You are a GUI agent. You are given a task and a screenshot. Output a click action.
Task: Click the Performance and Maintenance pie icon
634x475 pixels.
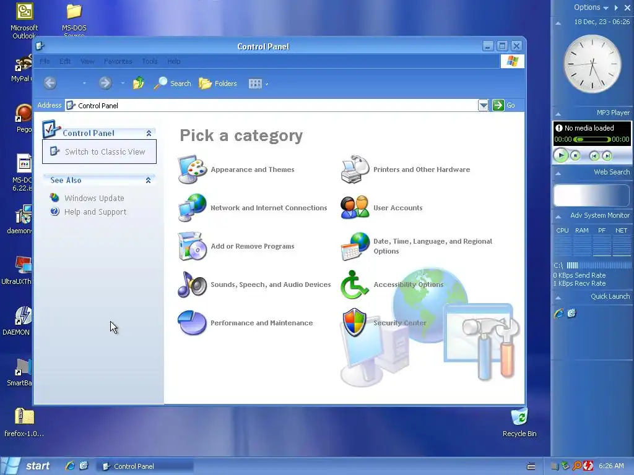click(x=192, y=323)
